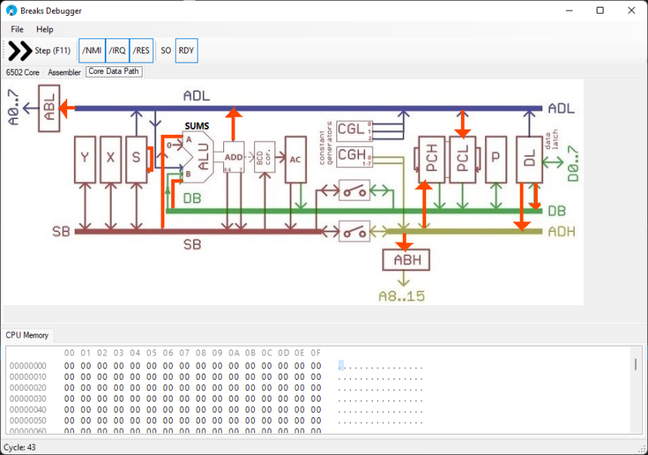Click the SO toolbar button

click(166, 51)
